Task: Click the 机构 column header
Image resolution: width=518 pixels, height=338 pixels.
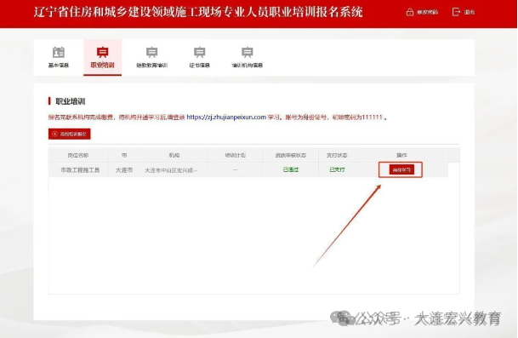Action: (174, 155)
